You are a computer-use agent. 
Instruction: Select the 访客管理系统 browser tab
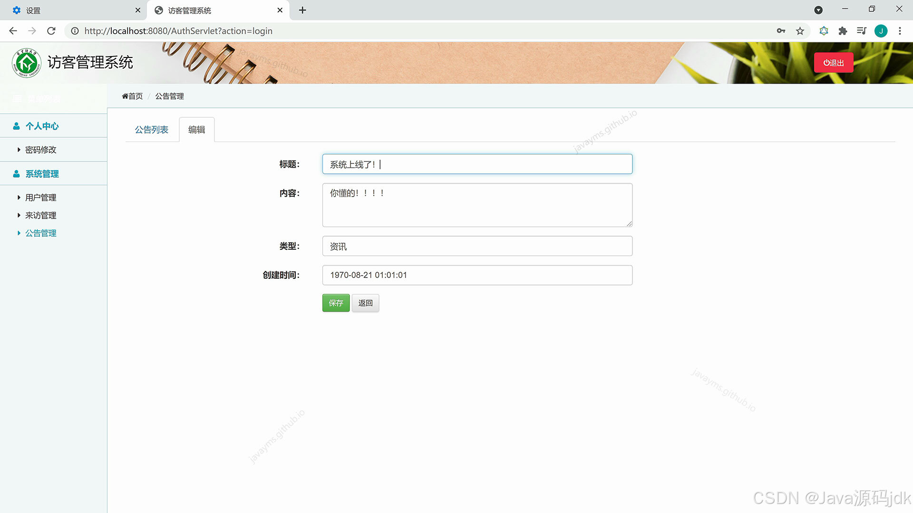(219, 10)
